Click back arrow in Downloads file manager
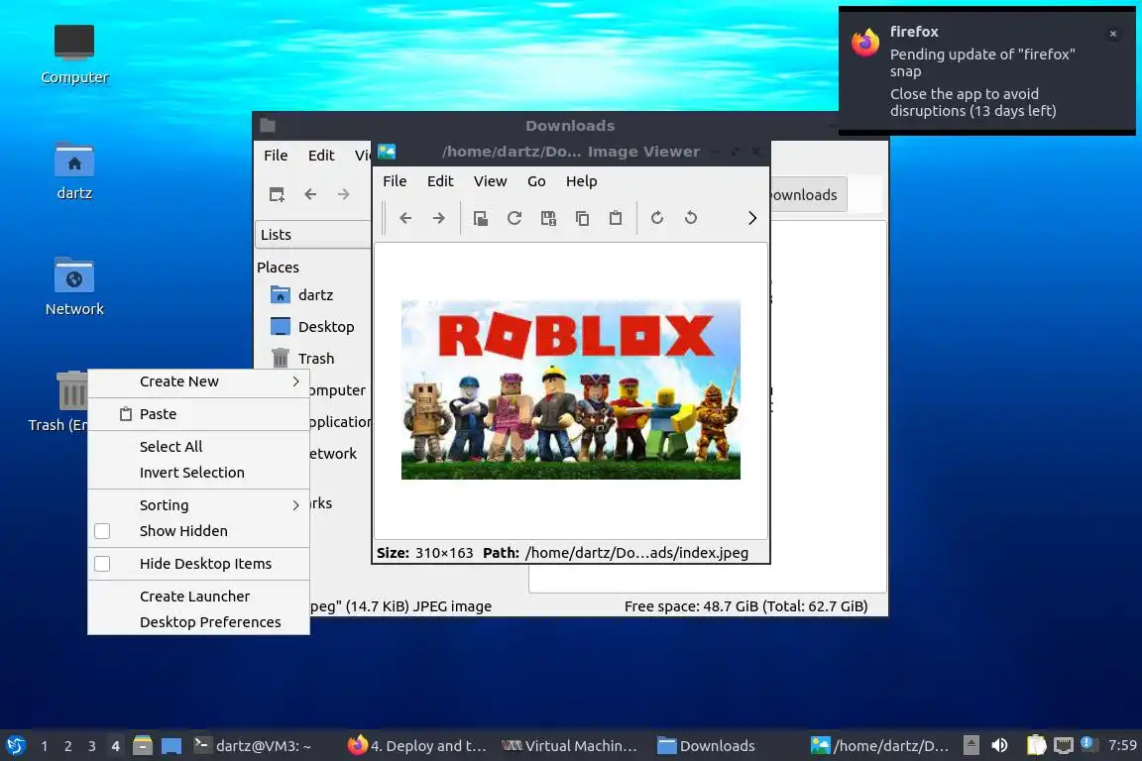The height and width of the screenshot is (761, 1142). point(310,194)
